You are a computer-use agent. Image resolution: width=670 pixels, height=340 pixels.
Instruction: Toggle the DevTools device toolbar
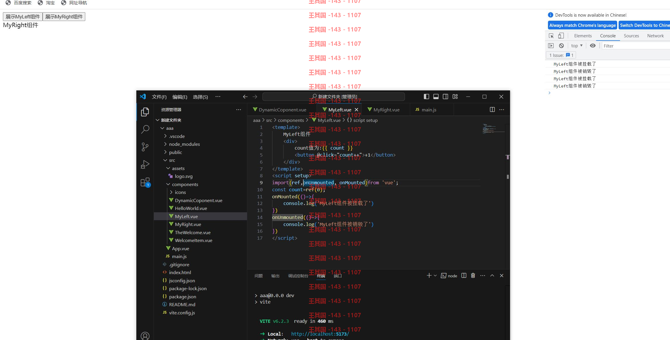[x=561, y=36]
